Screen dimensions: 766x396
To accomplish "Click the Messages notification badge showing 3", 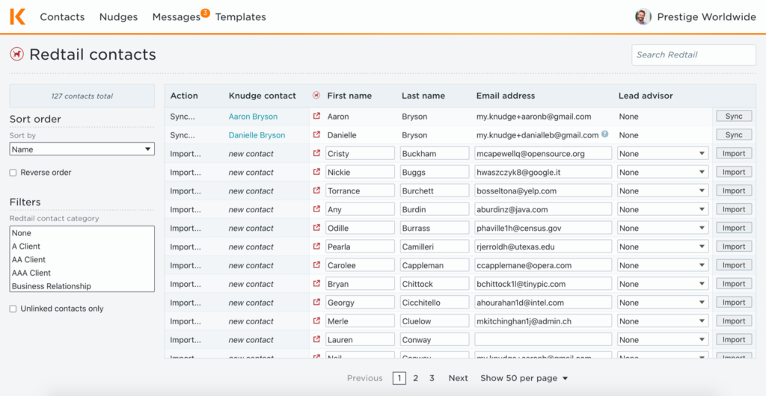I will [205, 13].
